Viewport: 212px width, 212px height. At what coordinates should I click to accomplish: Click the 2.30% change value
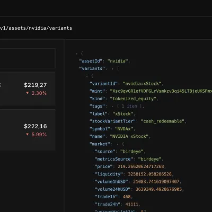(39, 93)
